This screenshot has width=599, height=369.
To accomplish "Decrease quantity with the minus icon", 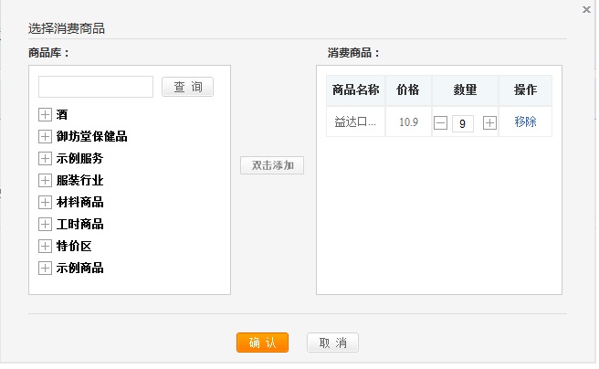I will coord(440,123).
